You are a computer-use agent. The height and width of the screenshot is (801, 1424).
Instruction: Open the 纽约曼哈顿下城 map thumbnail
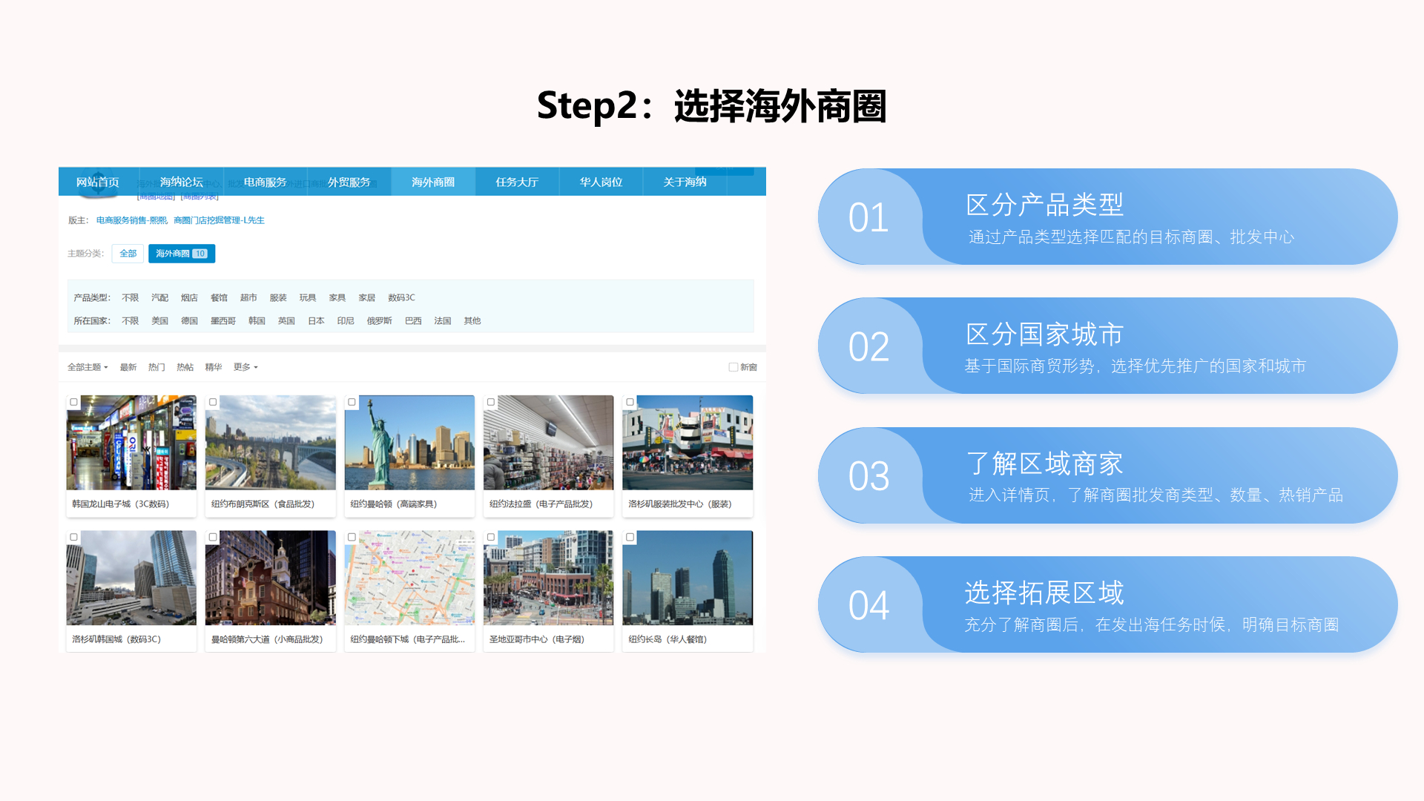click(x=409, y=578)
